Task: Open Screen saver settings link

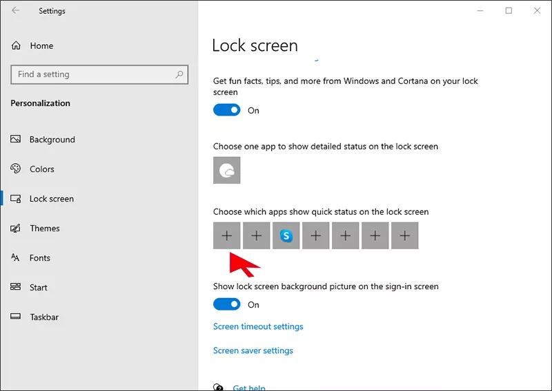Action: [x=253, y=350]
